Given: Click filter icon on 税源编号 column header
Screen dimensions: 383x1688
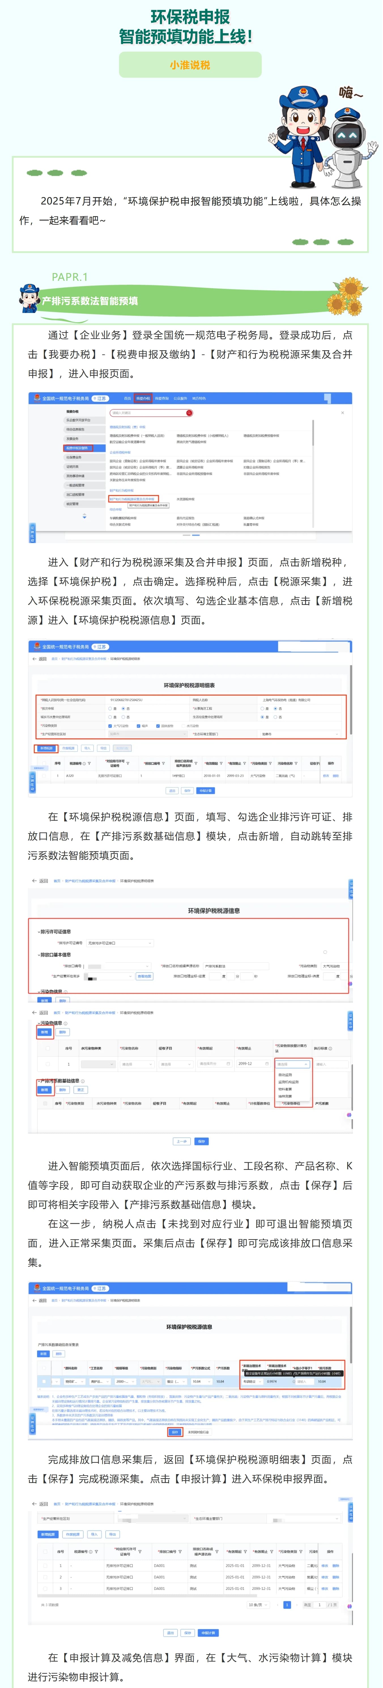Looking at the screenshot, I should coord(90,763).
